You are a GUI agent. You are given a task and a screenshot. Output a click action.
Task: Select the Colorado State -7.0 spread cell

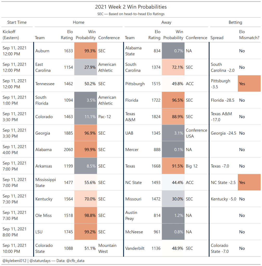[219, 248]
